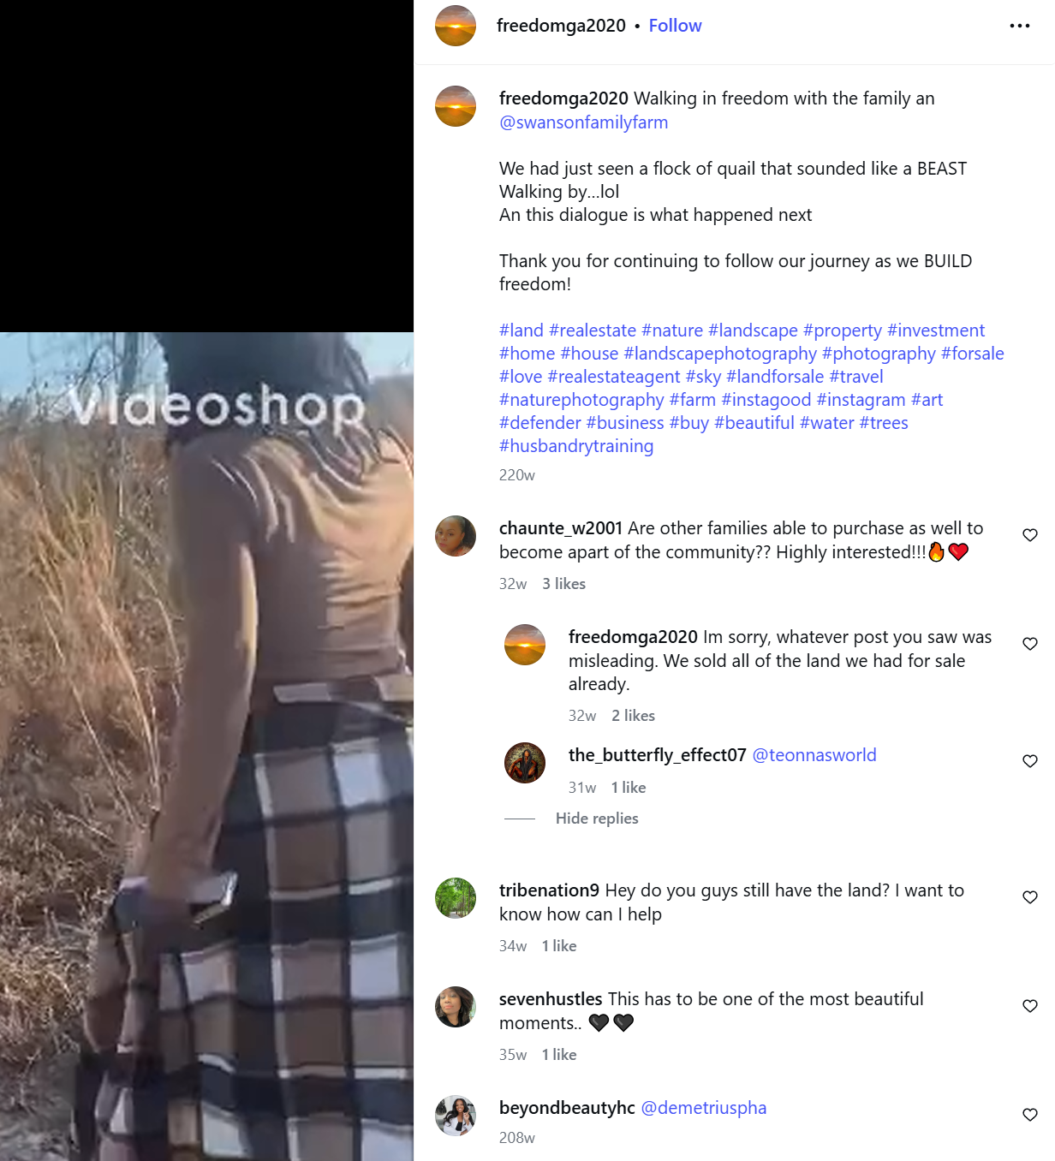
Task: Open the @swansonfamilyfarm mention
Action: coord(584,122)
